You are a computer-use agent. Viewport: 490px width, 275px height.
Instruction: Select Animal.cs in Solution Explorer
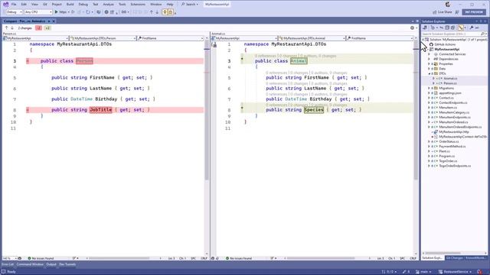pos(450,79)
